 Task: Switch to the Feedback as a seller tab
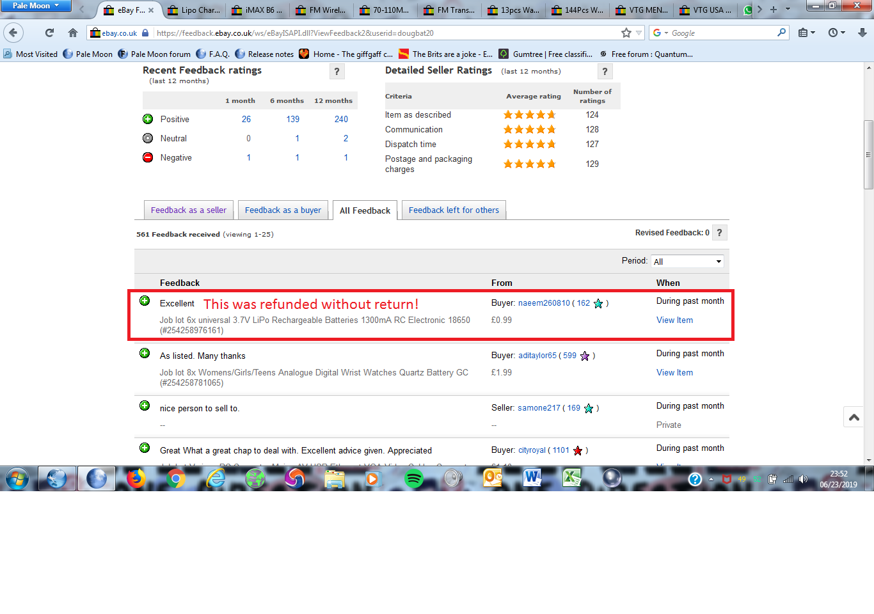pos(189,210)
